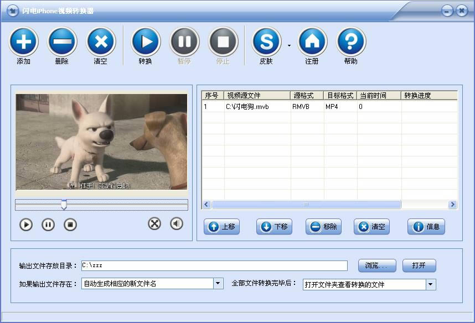475x323 pixels.
Task: Click the preview seek slider thumb
Action: [64, 204]
